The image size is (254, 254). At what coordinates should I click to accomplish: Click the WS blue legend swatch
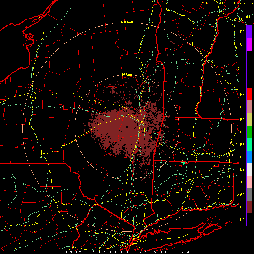pyautogui.click(x=249, y=157)
